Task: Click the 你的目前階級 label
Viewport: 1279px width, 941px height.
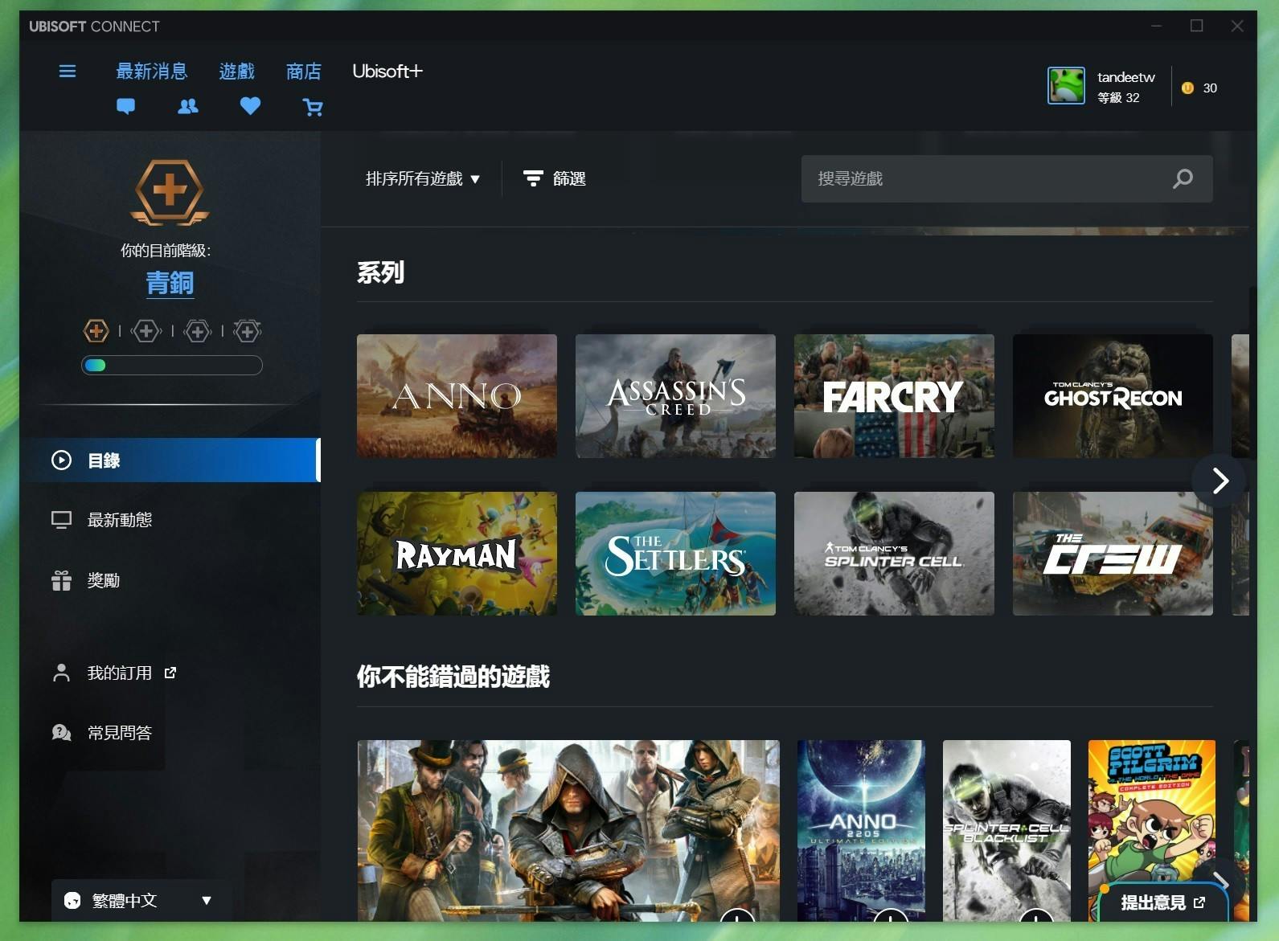Action: pyautogui.click(x=166, y=251)
